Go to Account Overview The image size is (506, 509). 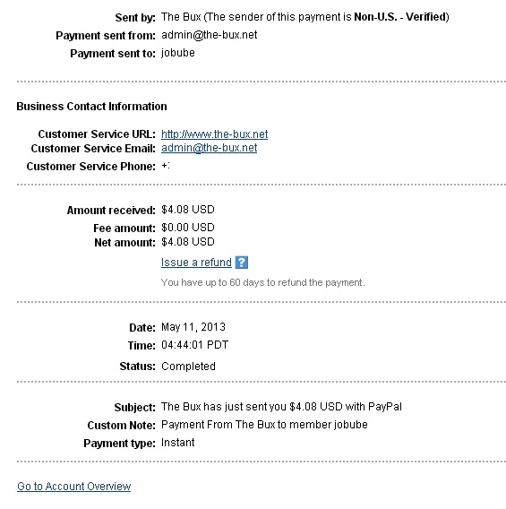(74, 487)
